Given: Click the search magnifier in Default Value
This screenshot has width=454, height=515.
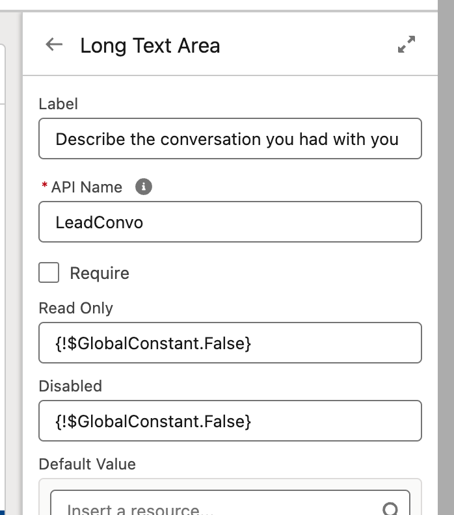Looking at the screenshot, I should click(390, 508).
